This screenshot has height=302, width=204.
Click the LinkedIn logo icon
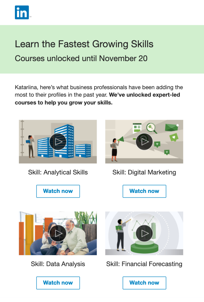(22, 12)
